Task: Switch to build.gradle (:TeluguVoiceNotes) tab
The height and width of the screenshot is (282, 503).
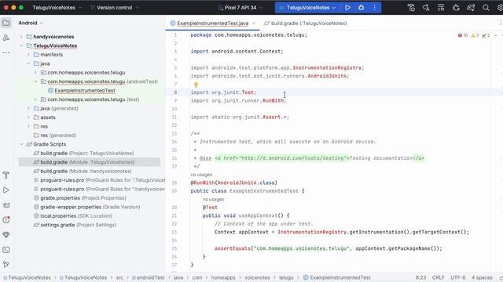Action: pyautogui.click(x=306, y=23)
